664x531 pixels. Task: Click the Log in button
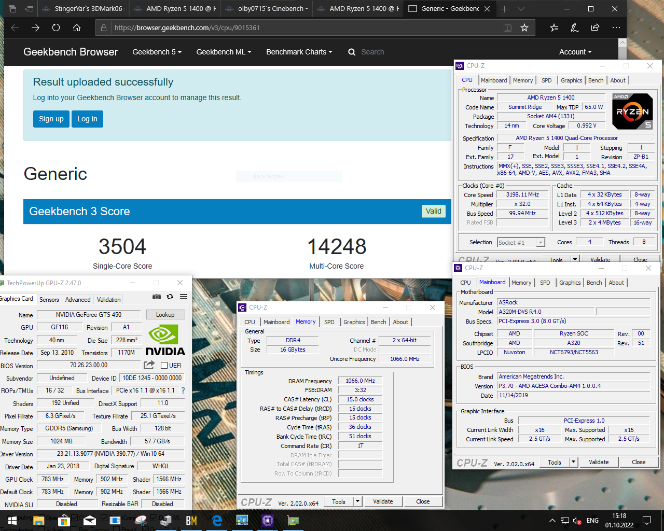coord(87,119)
